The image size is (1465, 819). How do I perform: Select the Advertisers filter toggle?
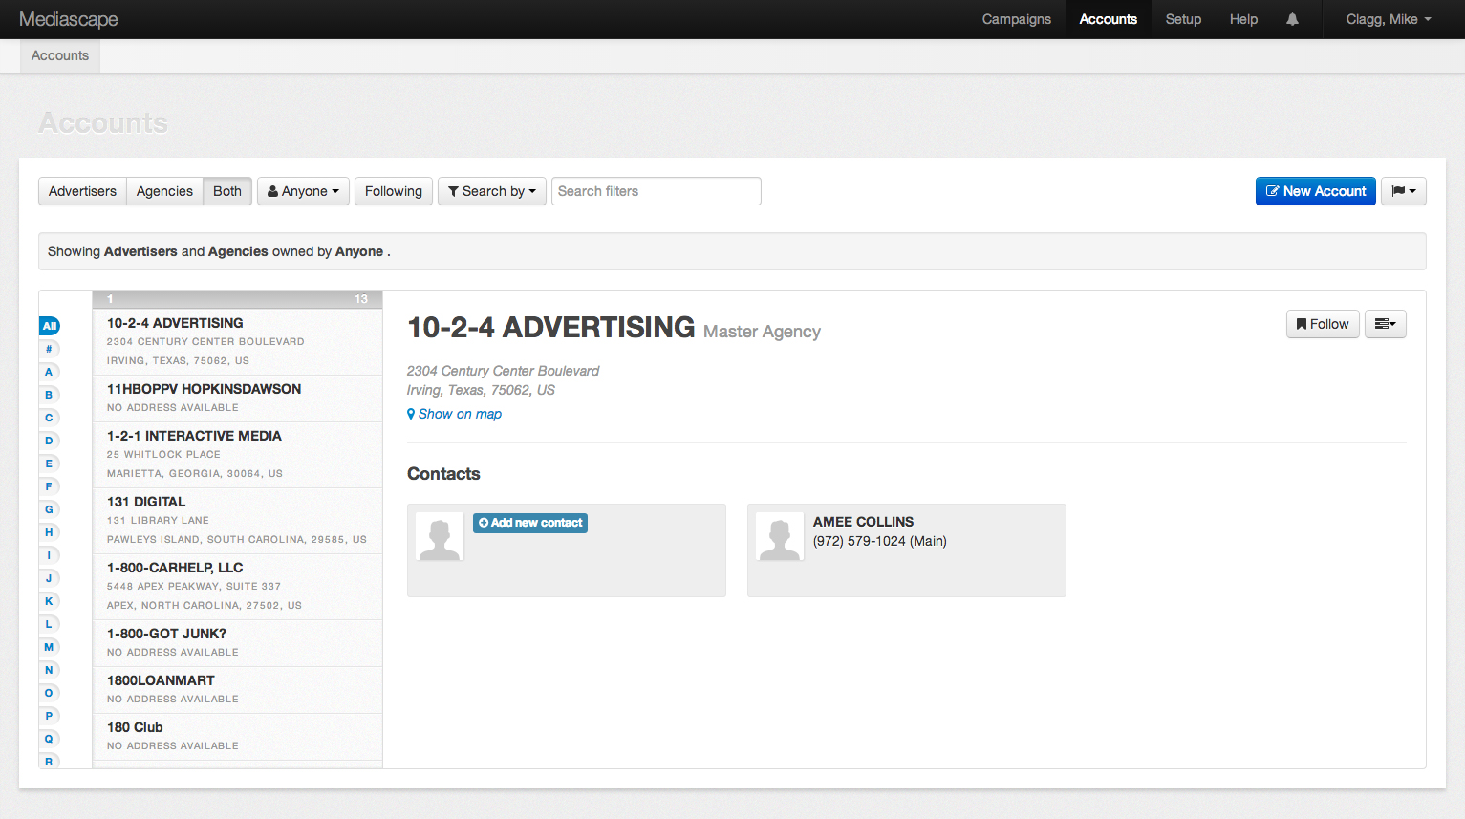pos(82,191)
